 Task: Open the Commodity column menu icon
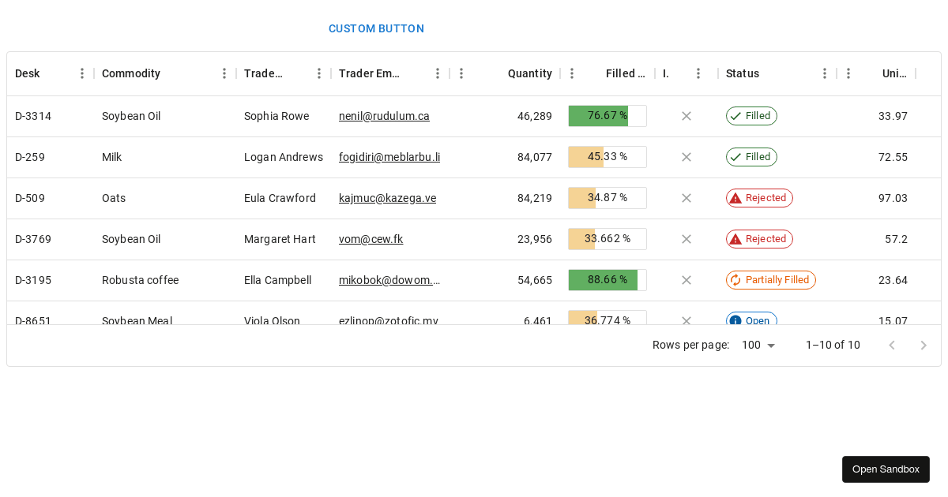click(x=224, y=73)
